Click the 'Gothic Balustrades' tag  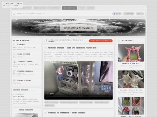102,102
